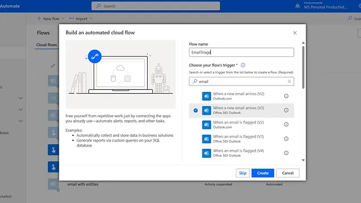Click the flows page search icon at right
Image resolution: width=361 pixels, height=203 pixels.
pos(350,19)
